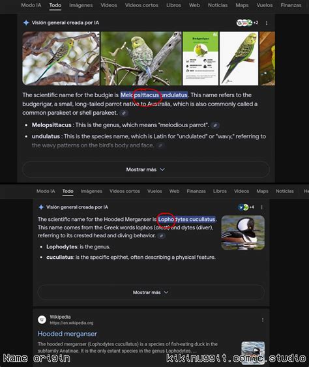Click highlighted Lophodytes cucullatus text
Screen dimensions: 309x367
pyautogui.click(x=186, y=219)
